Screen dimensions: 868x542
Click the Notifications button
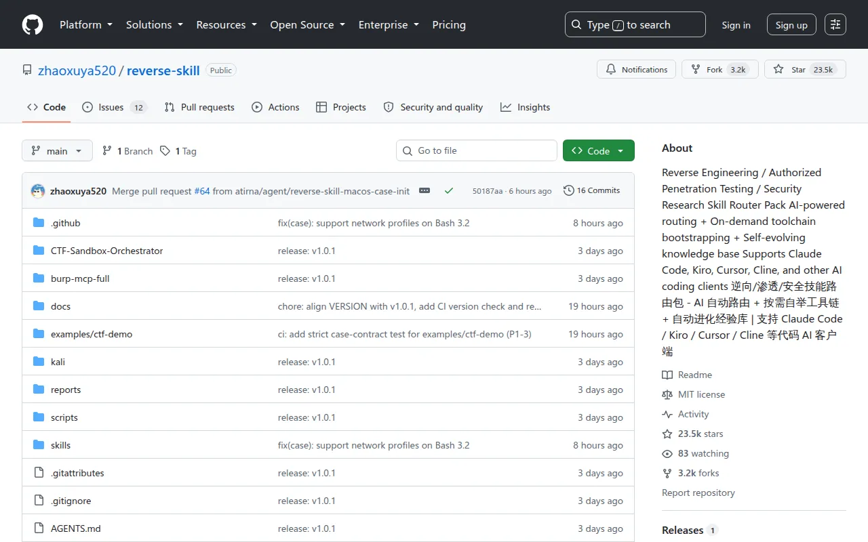[x=637, y=70]
